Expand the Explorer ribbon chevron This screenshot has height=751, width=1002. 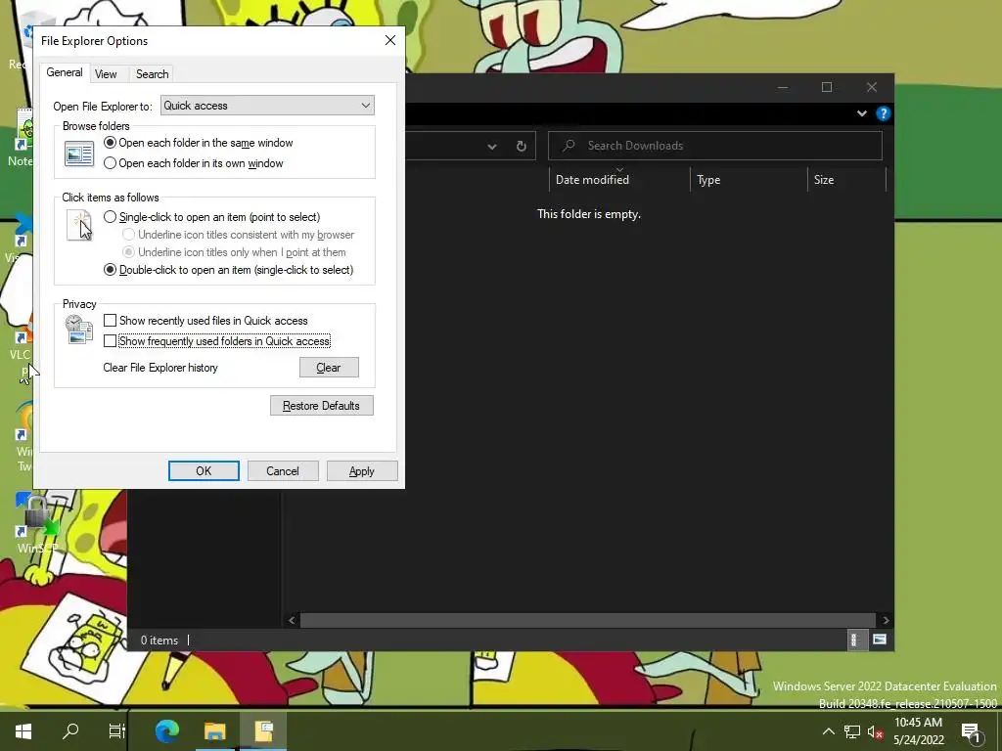tap(861, 113)
